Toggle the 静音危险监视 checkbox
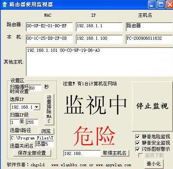The height and width of the screenshot is (169, 173). point(137,137)
